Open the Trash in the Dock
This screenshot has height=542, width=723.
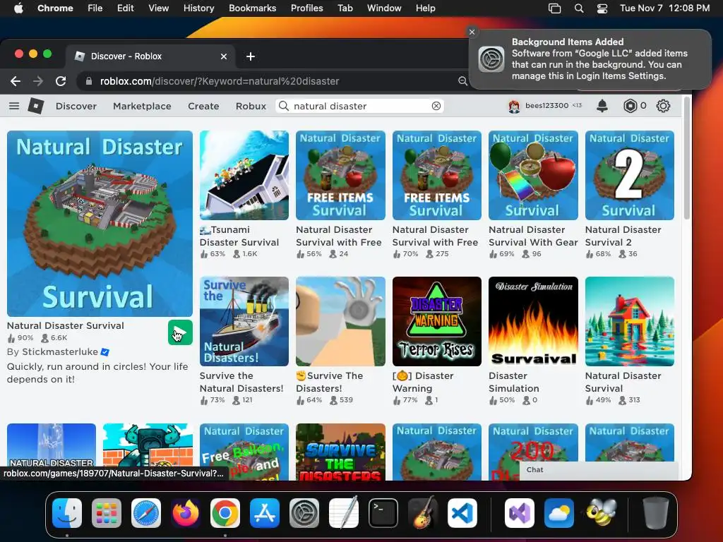(x=655, y=513)
